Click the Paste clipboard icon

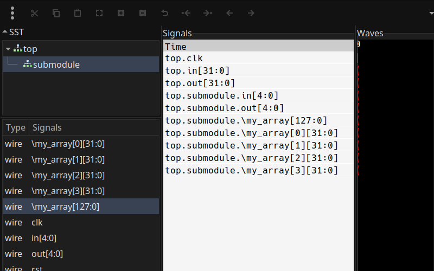(x=78, y=13)
